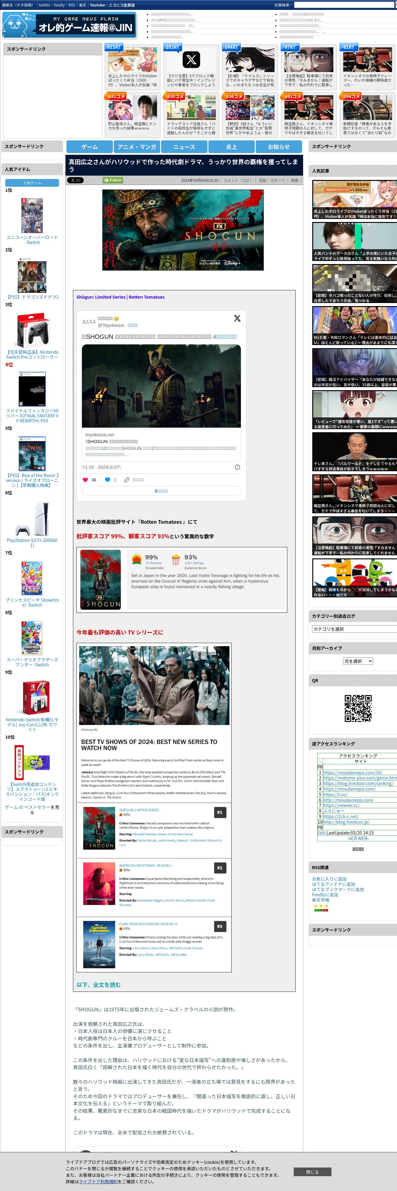The image size is (397, 1191).
Task: Copy tweet link via chain icon
Action: click(127, 480)
